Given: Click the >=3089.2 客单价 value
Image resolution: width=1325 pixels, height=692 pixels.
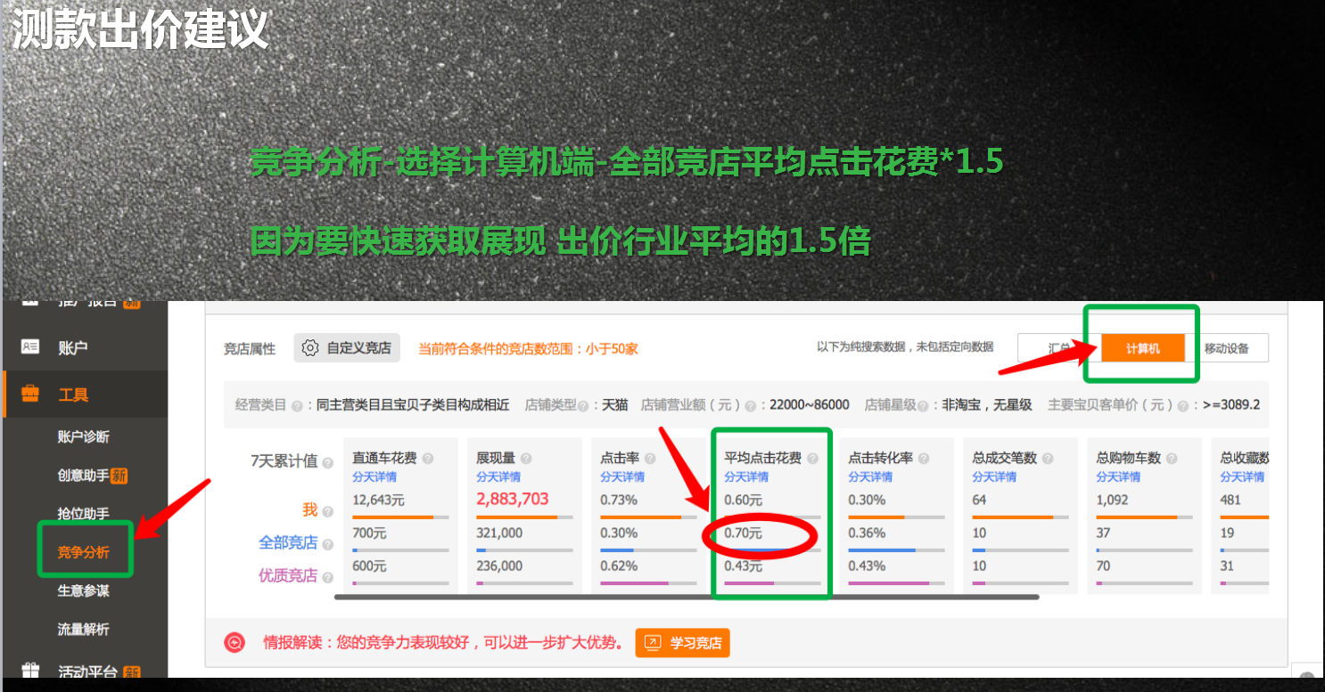Looking at the screenshot, I should (x=1231, y=405).
